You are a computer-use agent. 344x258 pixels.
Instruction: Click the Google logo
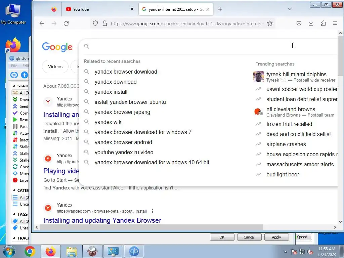pos(57,47)
